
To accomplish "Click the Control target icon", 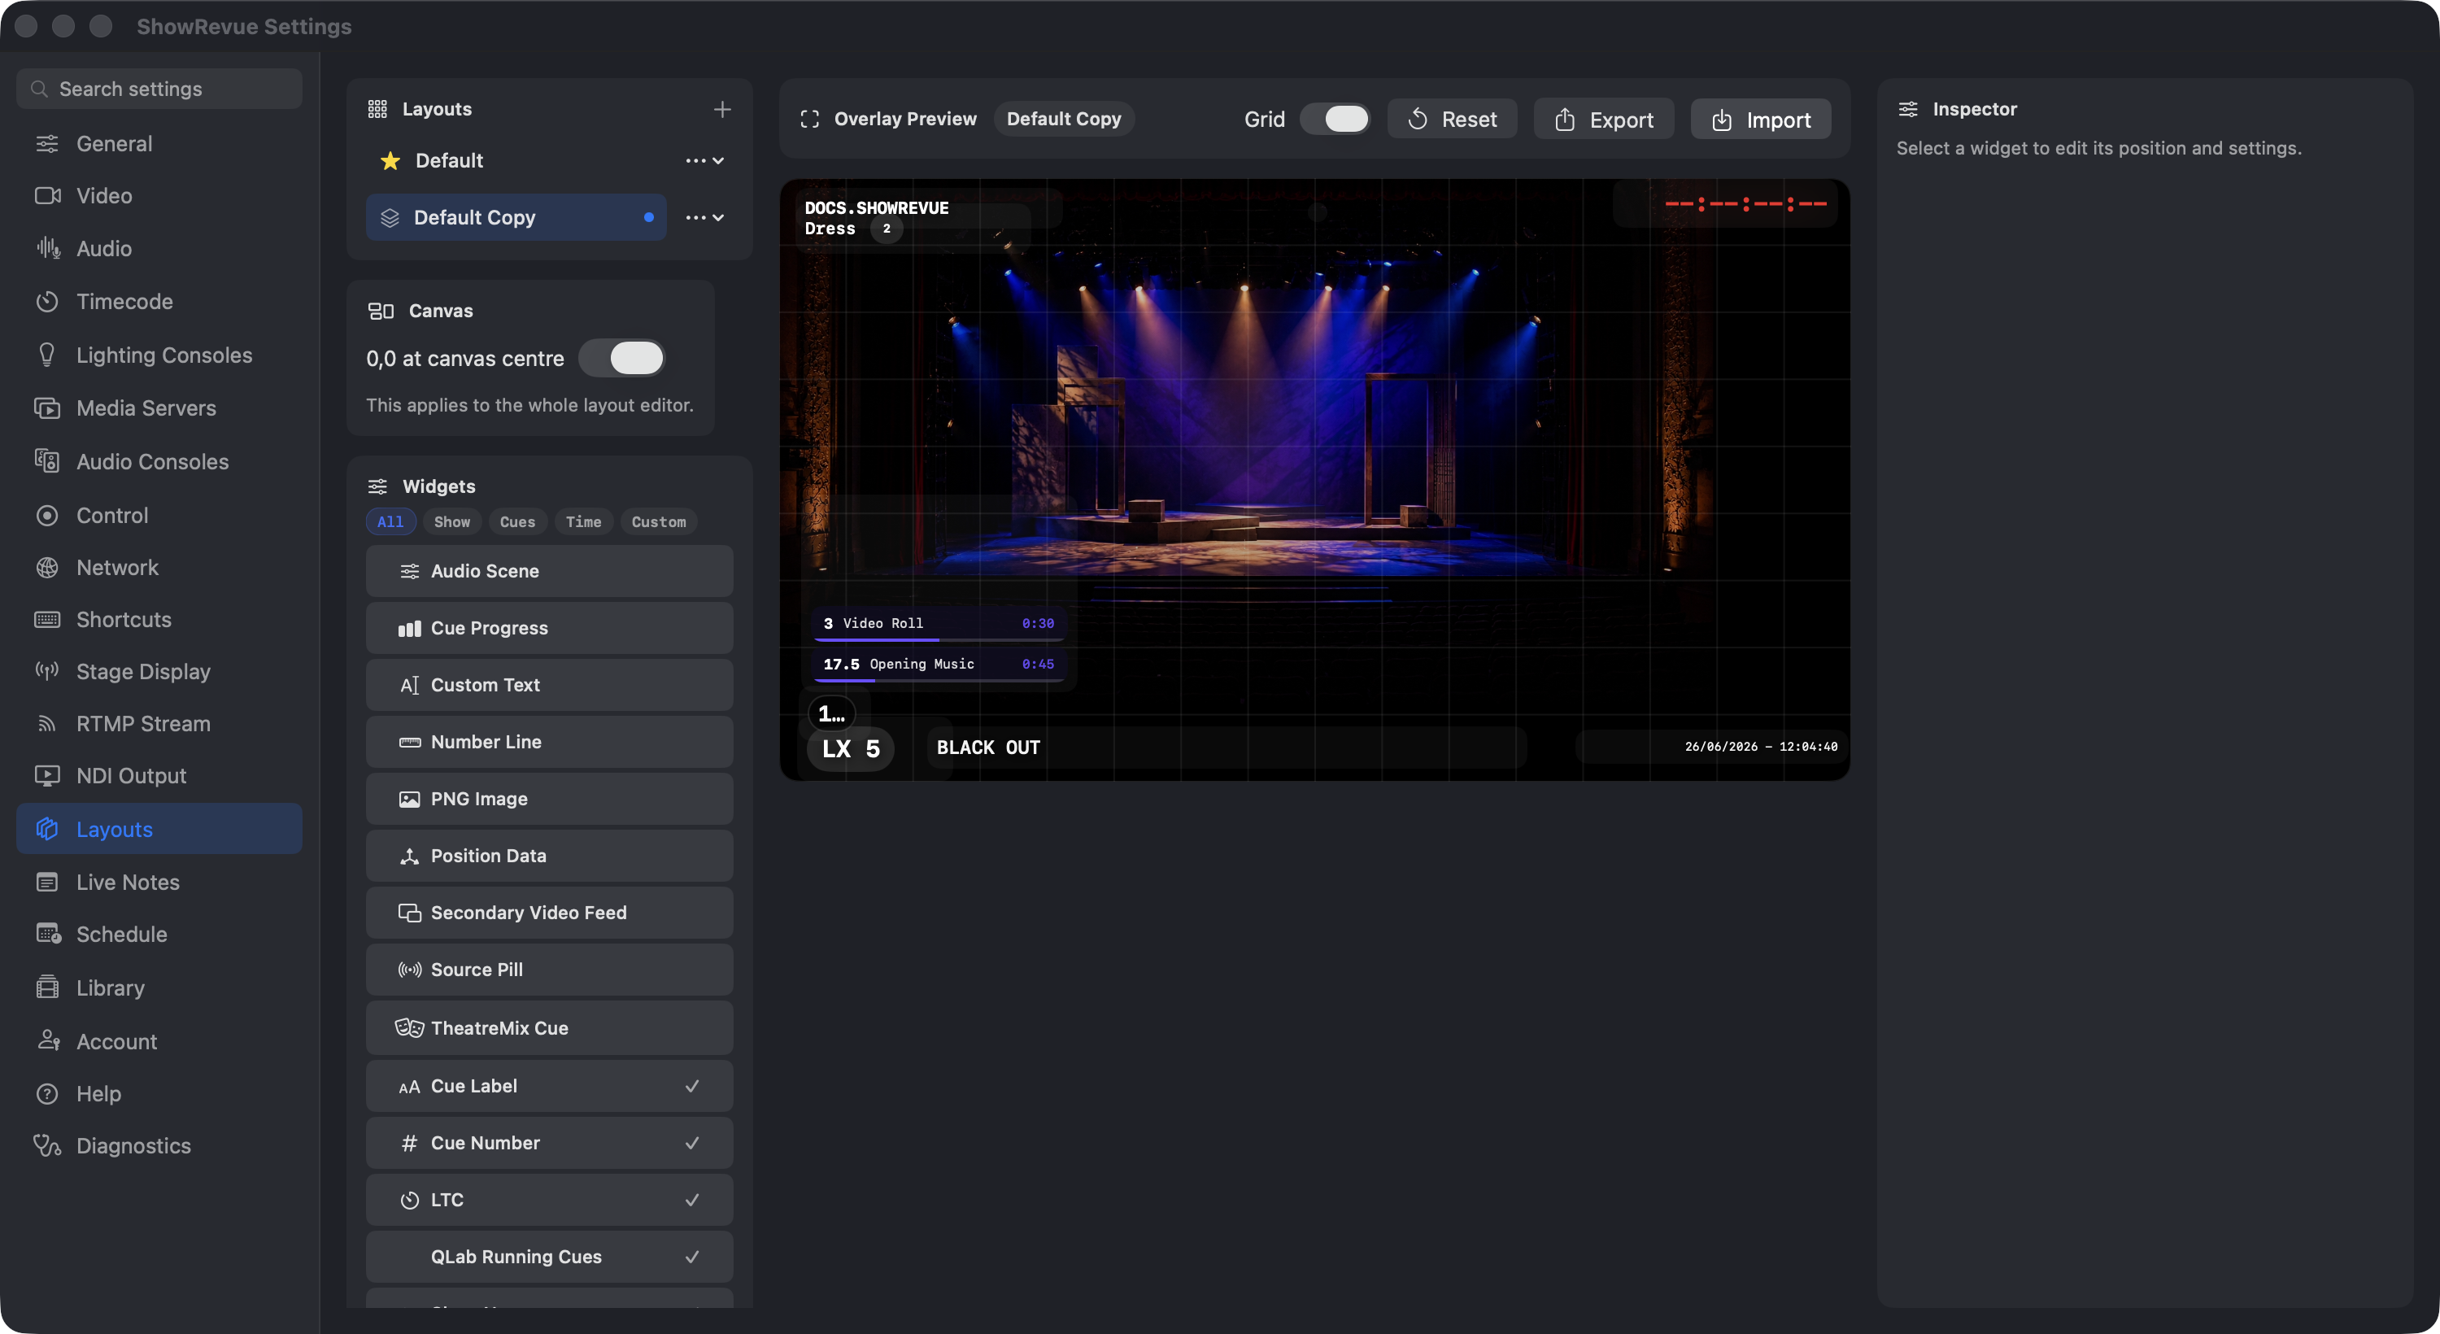I will click(46, 516).
